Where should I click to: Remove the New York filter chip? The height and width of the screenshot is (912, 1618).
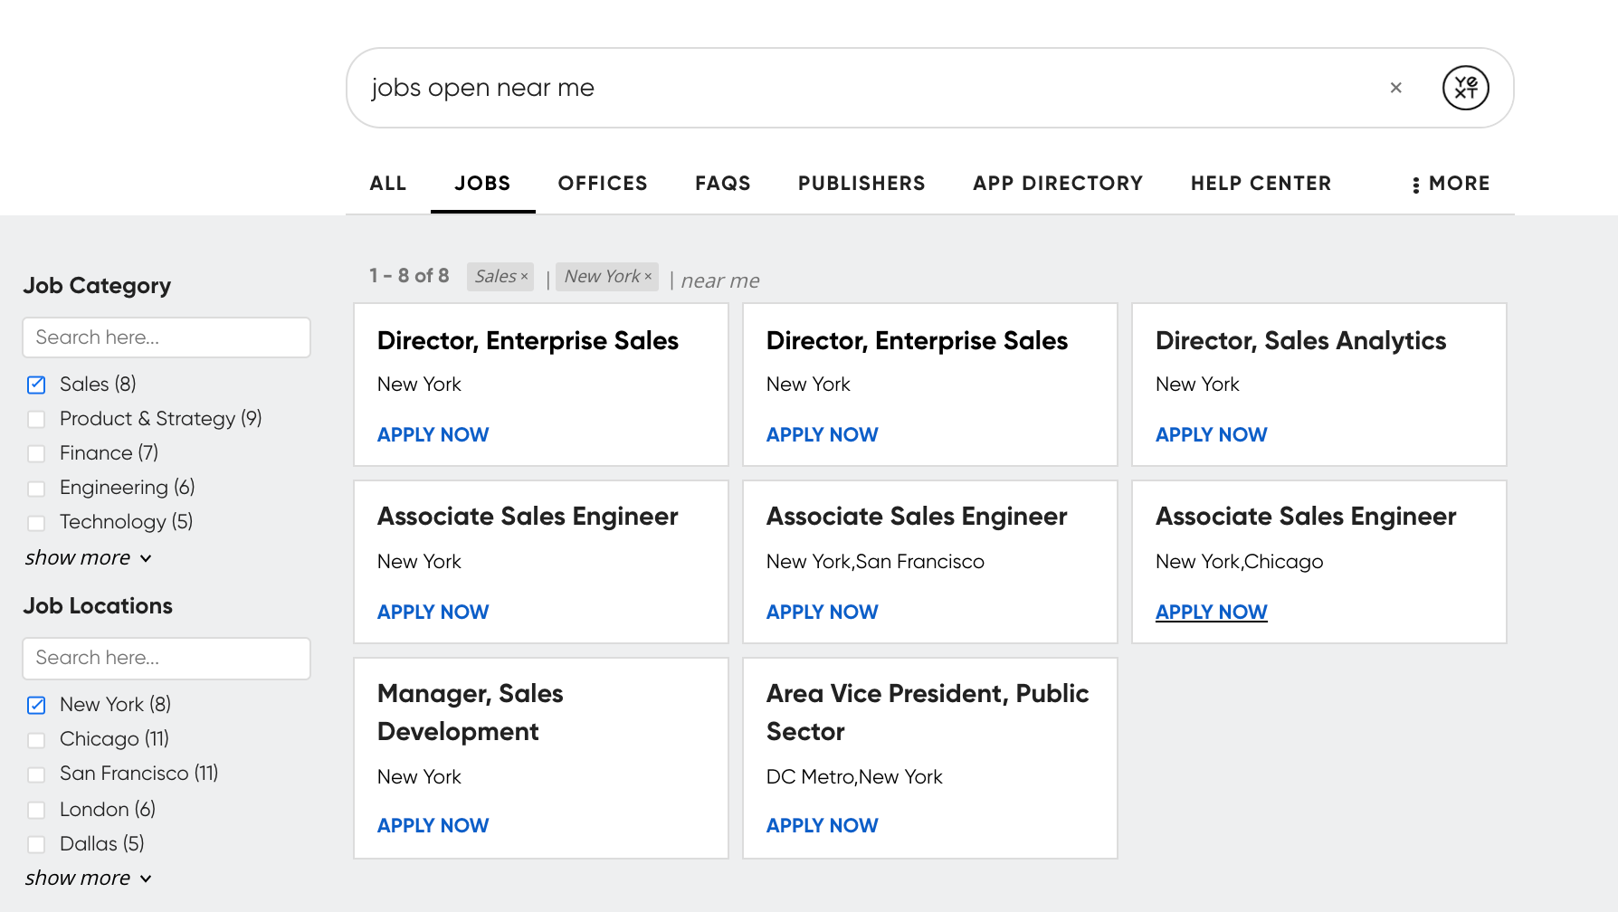tap(648, 277)
